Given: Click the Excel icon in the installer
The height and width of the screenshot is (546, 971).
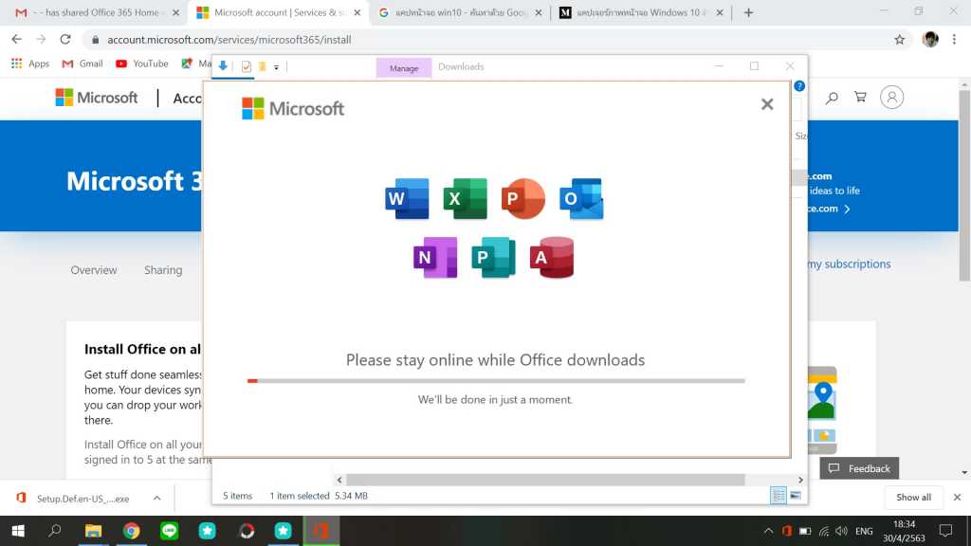Looking at the screenshot, I should tap(465, 199).
